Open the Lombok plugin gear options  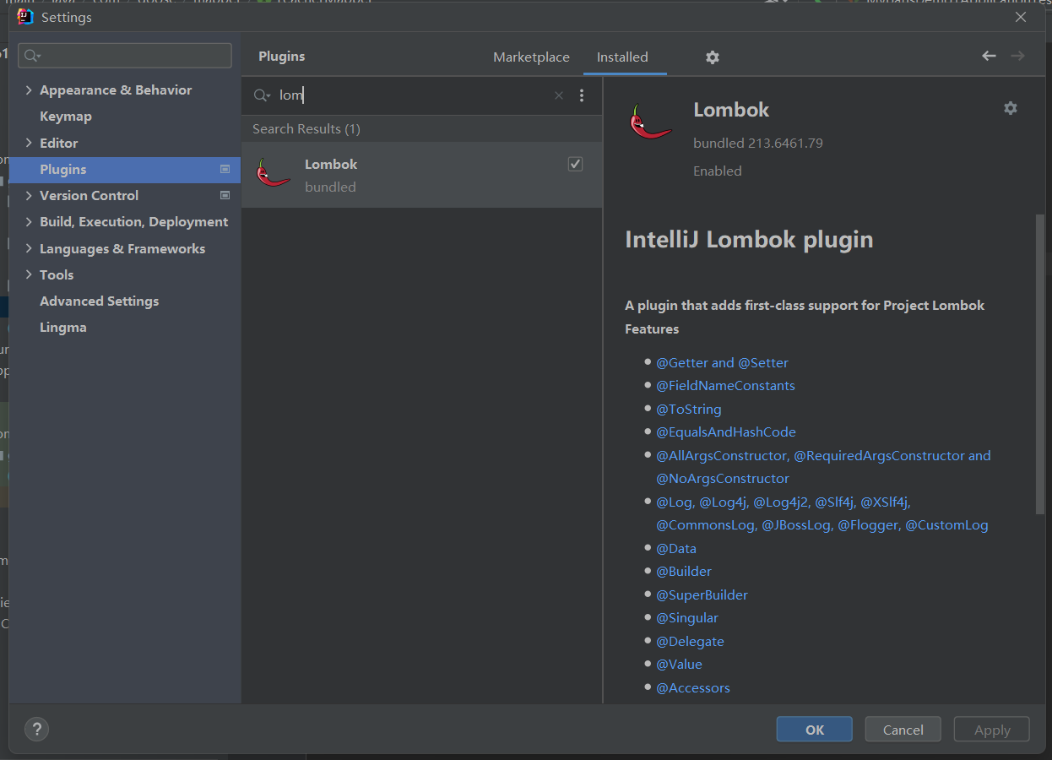(1011, 108)
